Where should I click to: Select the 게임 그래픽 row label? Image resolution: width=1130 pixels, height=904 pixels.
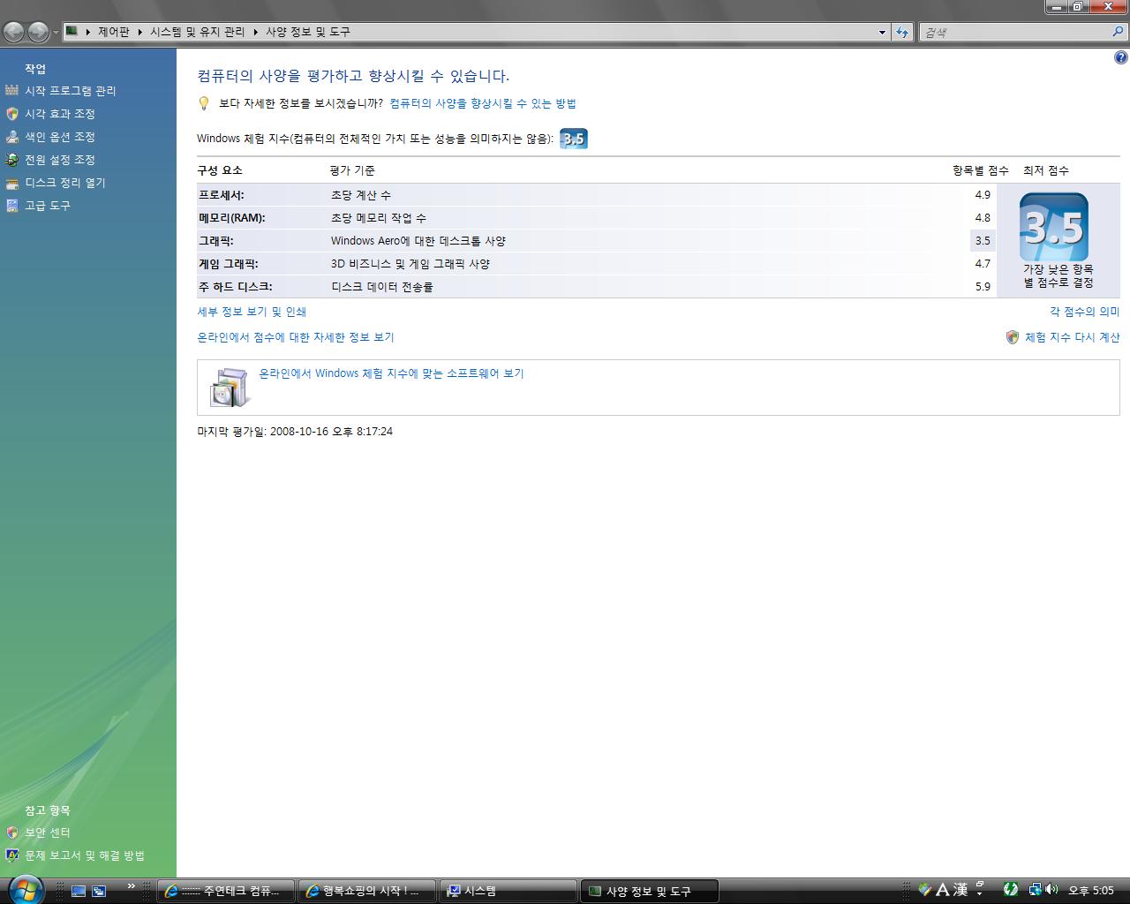[229, 264]
